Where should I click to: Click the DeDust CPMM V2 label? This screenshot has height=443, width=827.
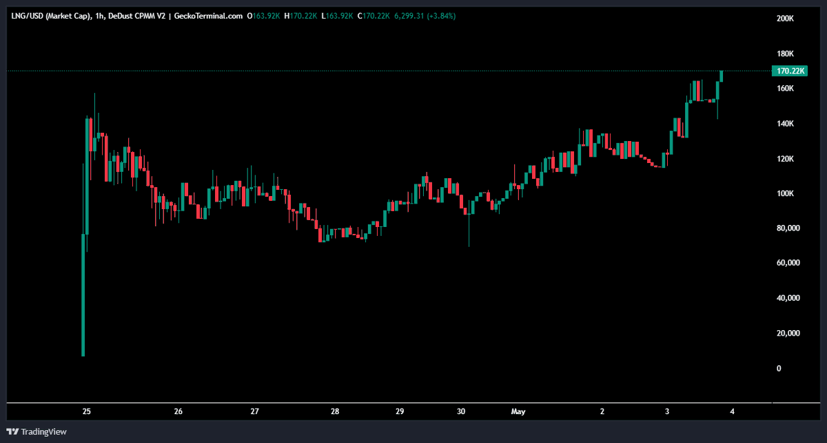click(136, 15)
